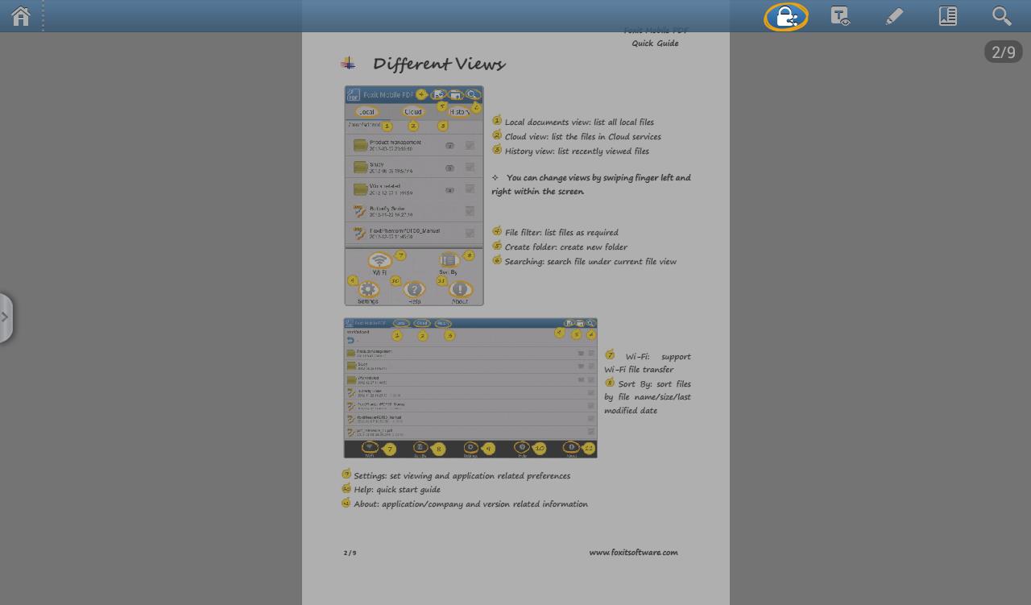Image resolution: width=1031 pixels, height=605 pixels.
Task: Click the 'Different Views' page heading
Action: (439, 64)
